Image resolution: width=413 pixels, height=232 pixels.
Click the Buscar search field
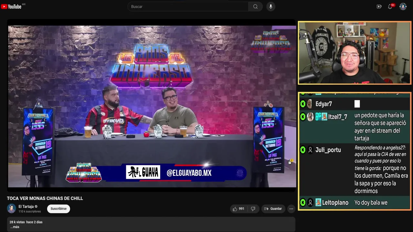point(188,6)
